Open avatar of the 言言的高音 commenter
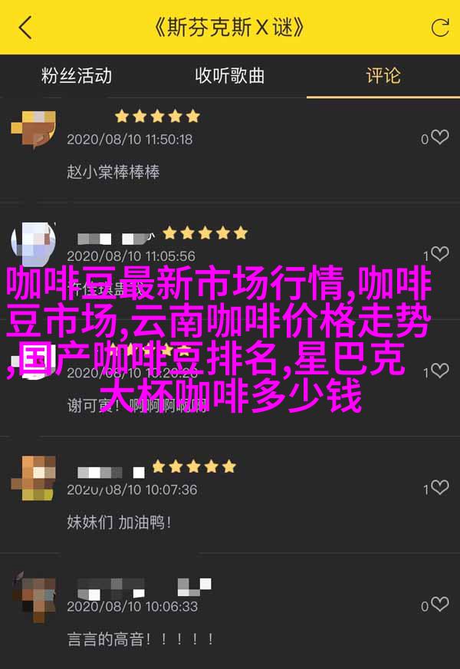The width and height of the screenshot is (460, 669). [x=34, y=596]
